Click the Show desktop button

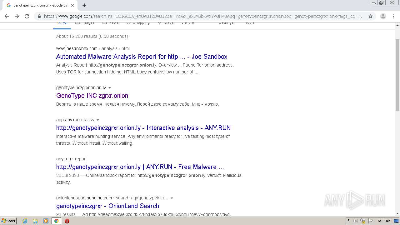point(397,221)
